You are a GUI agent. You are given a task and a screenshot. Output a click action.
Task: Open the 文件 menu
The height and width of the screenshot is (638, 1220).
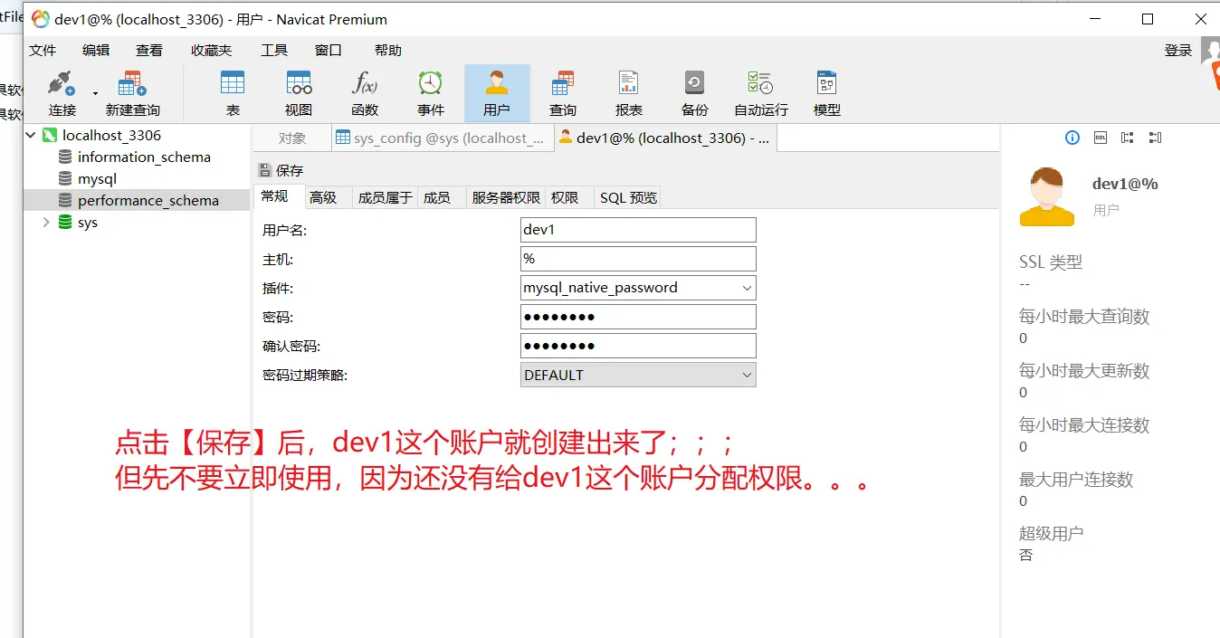[43, 51]
